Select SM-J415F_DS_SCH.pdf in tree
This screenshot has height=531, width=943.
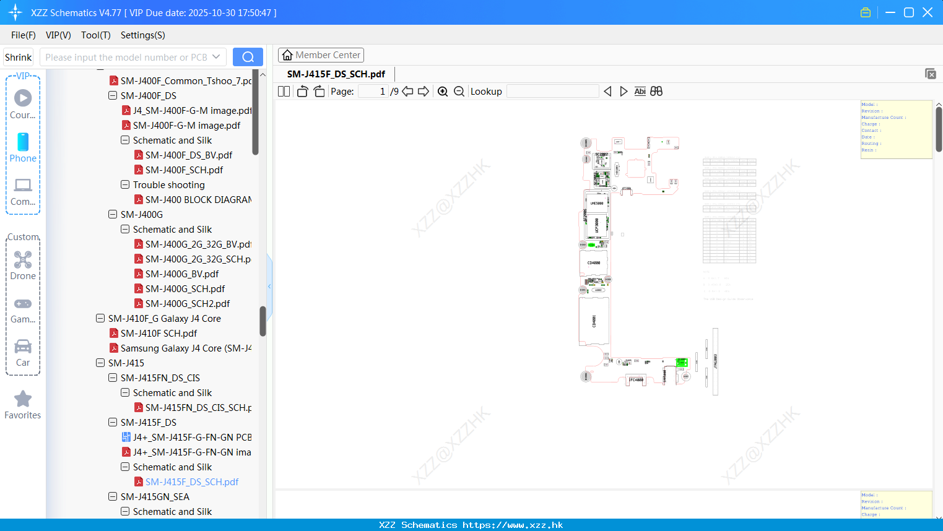point(186,481)
